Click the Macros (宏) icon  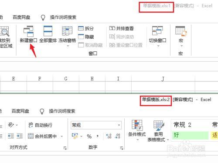point(181,31)
